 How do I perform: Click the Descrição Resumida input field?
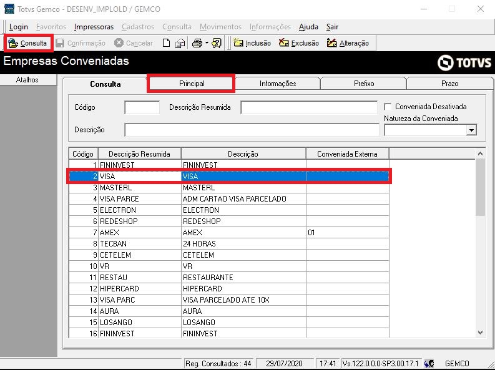309,107
